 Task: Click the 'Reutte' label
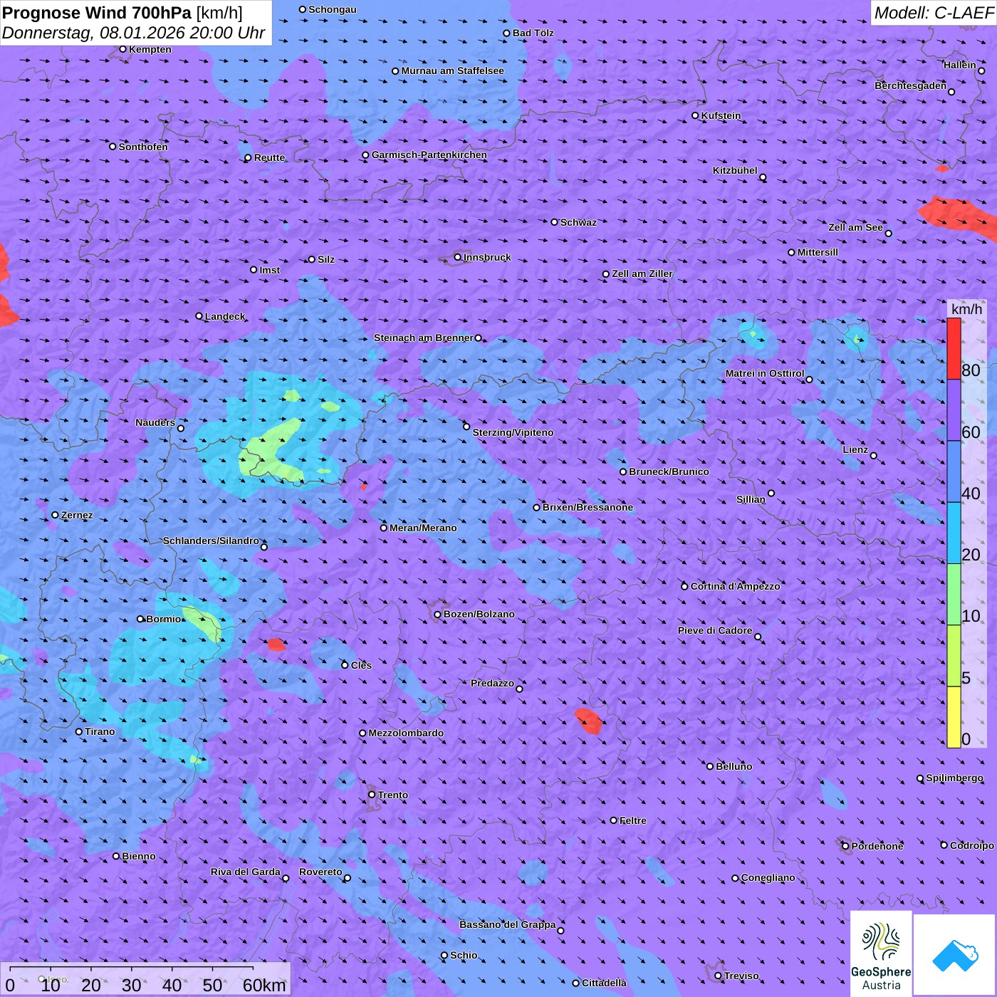click(x=269, y=157)
